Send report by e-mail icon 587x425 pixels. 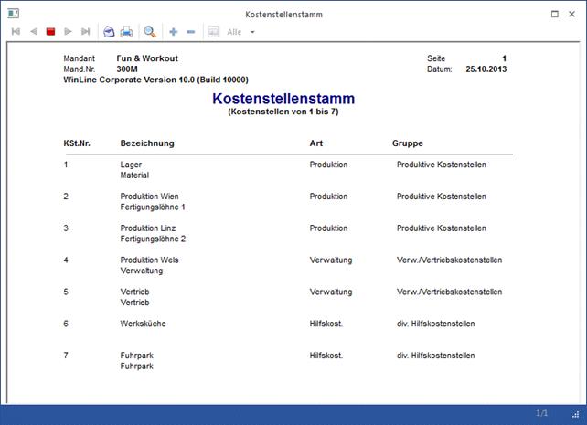tap(109, 32)
